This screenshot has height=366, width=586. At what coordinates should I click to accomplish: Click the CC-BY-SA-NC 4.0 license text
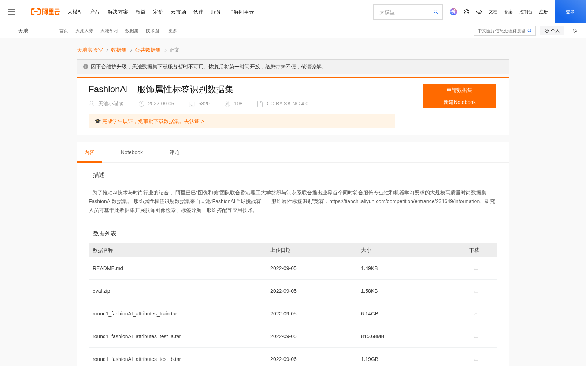click(x=288, y=104)
